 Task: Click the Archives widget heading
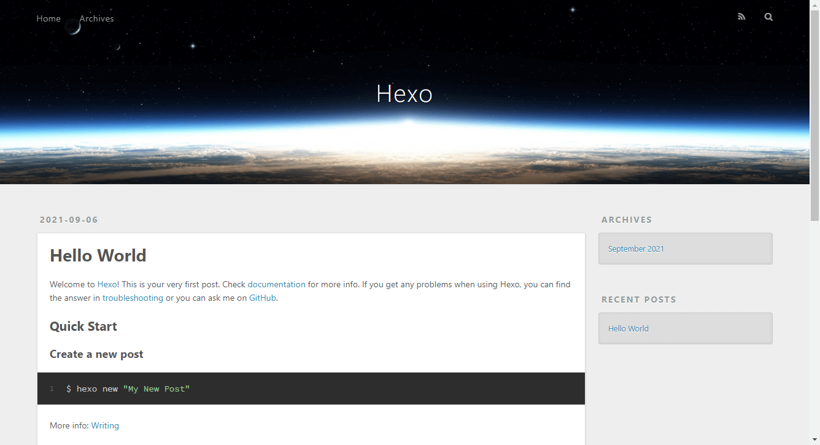tap(627, 220)
